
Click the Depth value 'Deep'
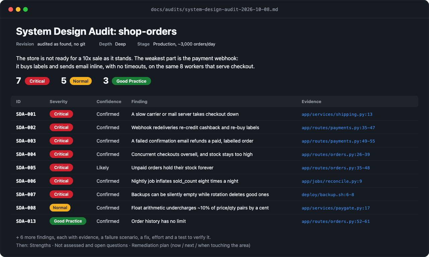point(120,44)
